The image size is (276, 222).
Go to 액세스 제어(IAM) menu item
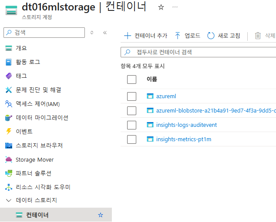click(x=38, y=104)
